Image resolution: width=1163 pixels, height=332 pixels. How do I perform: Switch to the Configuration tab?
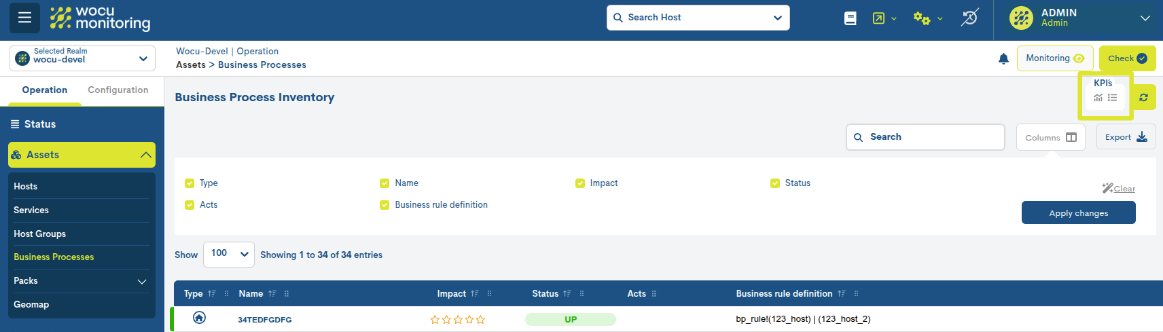click(118, 90)
